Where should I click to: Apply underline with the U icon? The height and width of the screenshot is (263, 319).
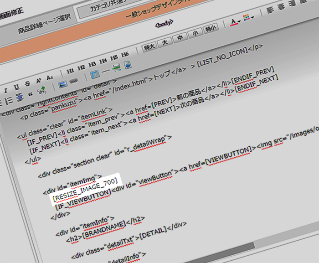[17, 88]
